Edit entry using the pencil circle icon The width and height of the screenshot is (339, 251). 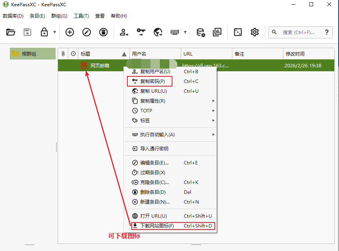(x=87, y=33)
